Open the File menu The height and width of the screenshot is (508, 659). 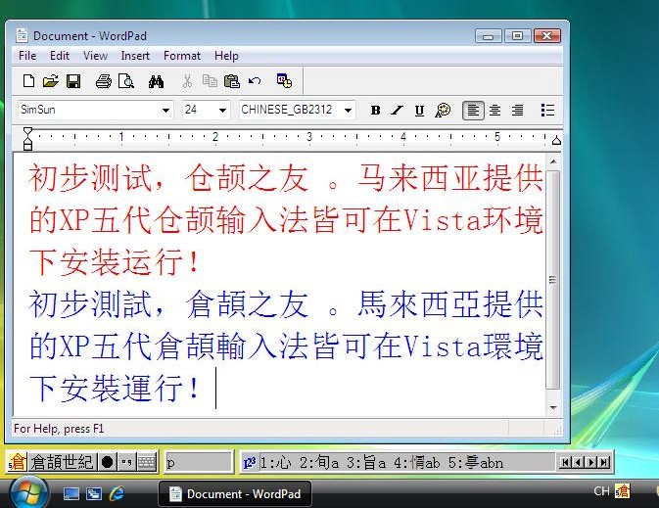pyautogui.click(x=27, y=56)
